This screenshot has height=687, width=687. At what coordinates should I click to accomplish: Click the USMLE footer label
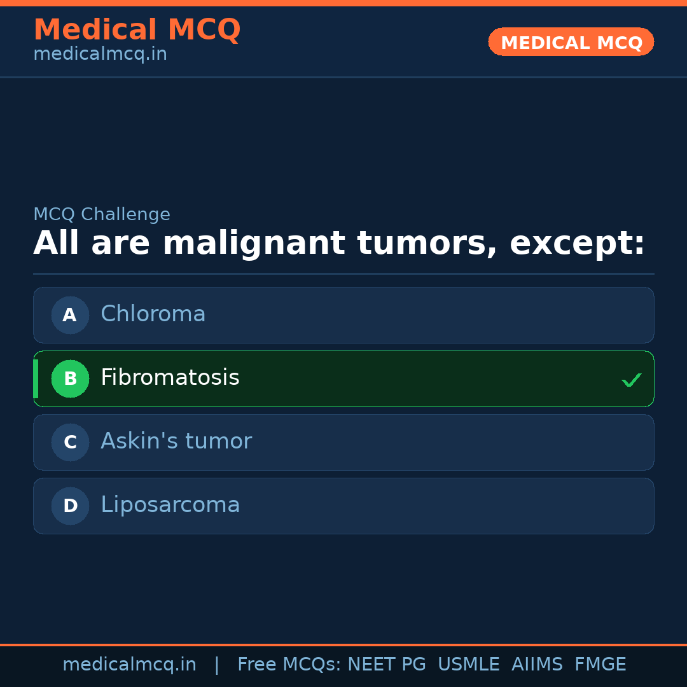[468, 665]
